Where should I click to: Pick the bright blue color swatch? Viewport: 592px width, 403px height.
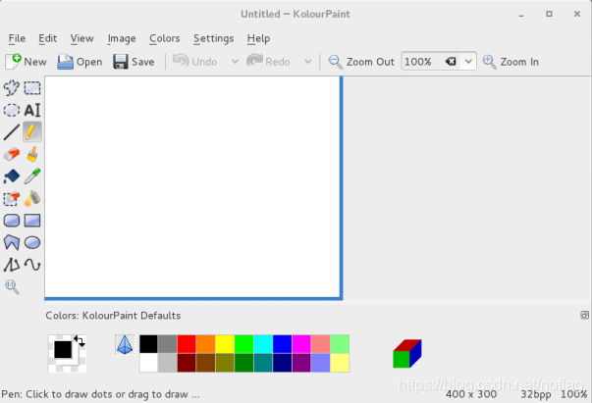(x=283, y=344)
